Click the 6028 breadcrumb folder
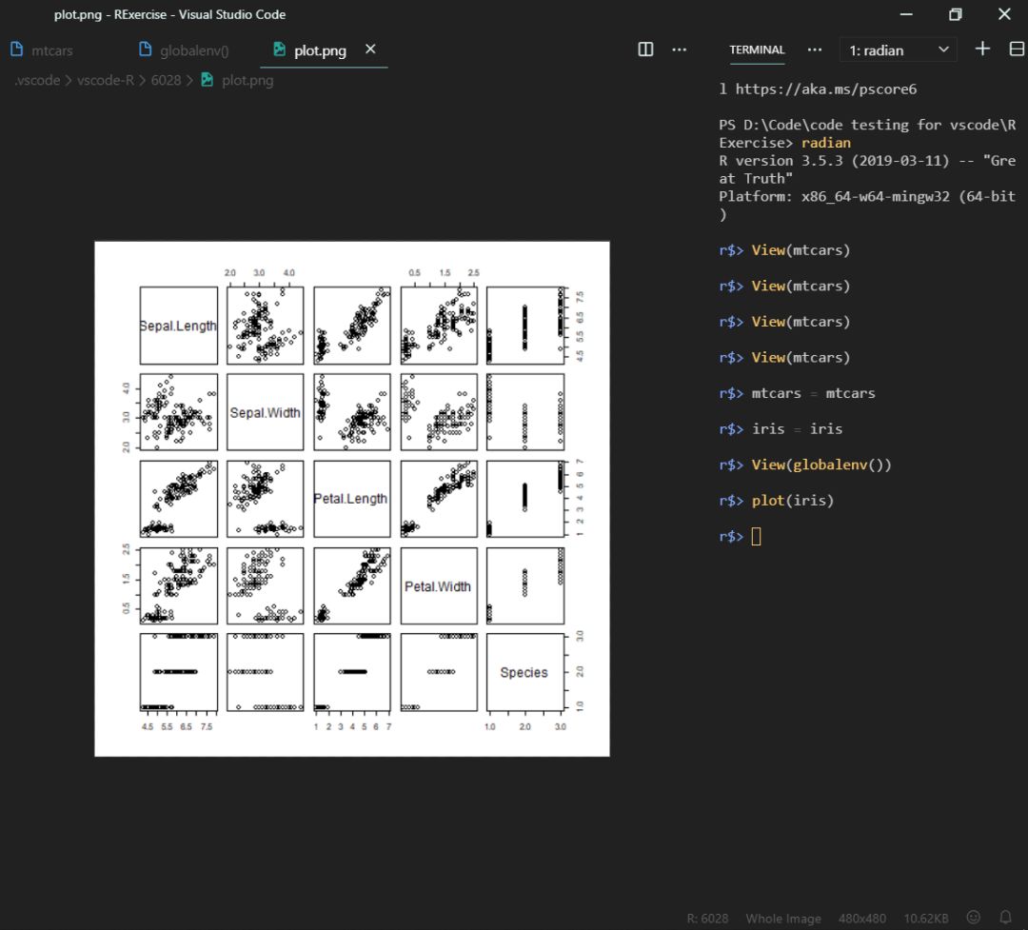Image resolution: width=1028 pixels, height=930 pixels. tap(166, 80)
